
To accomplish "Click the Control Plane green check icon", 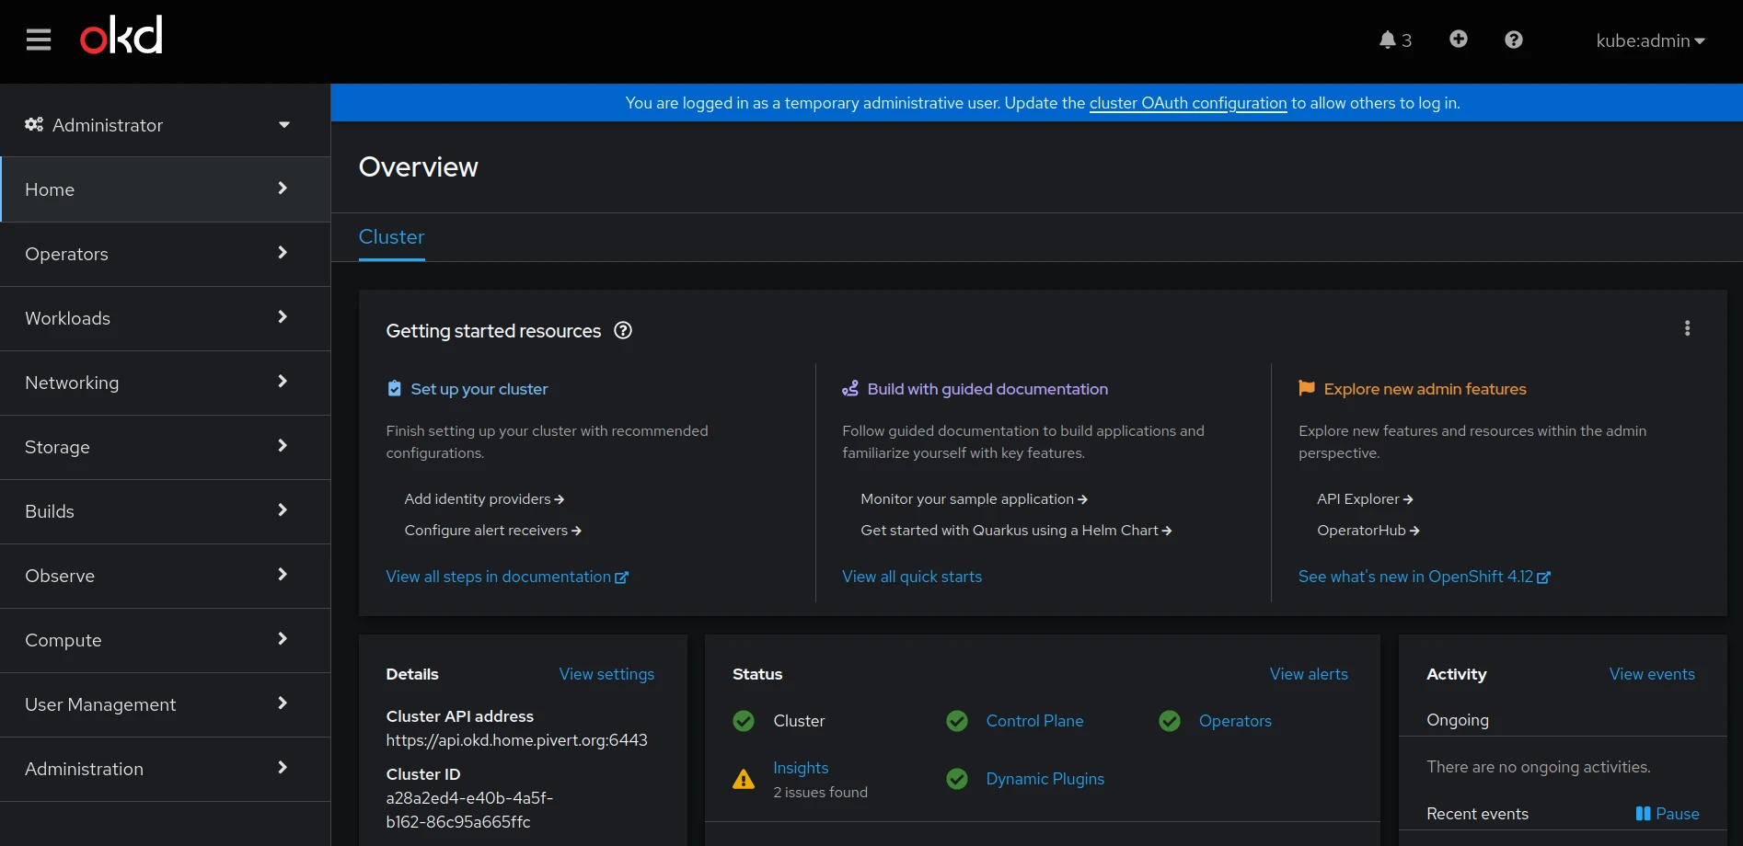I will pyautogui.click(x=957, y=721).
